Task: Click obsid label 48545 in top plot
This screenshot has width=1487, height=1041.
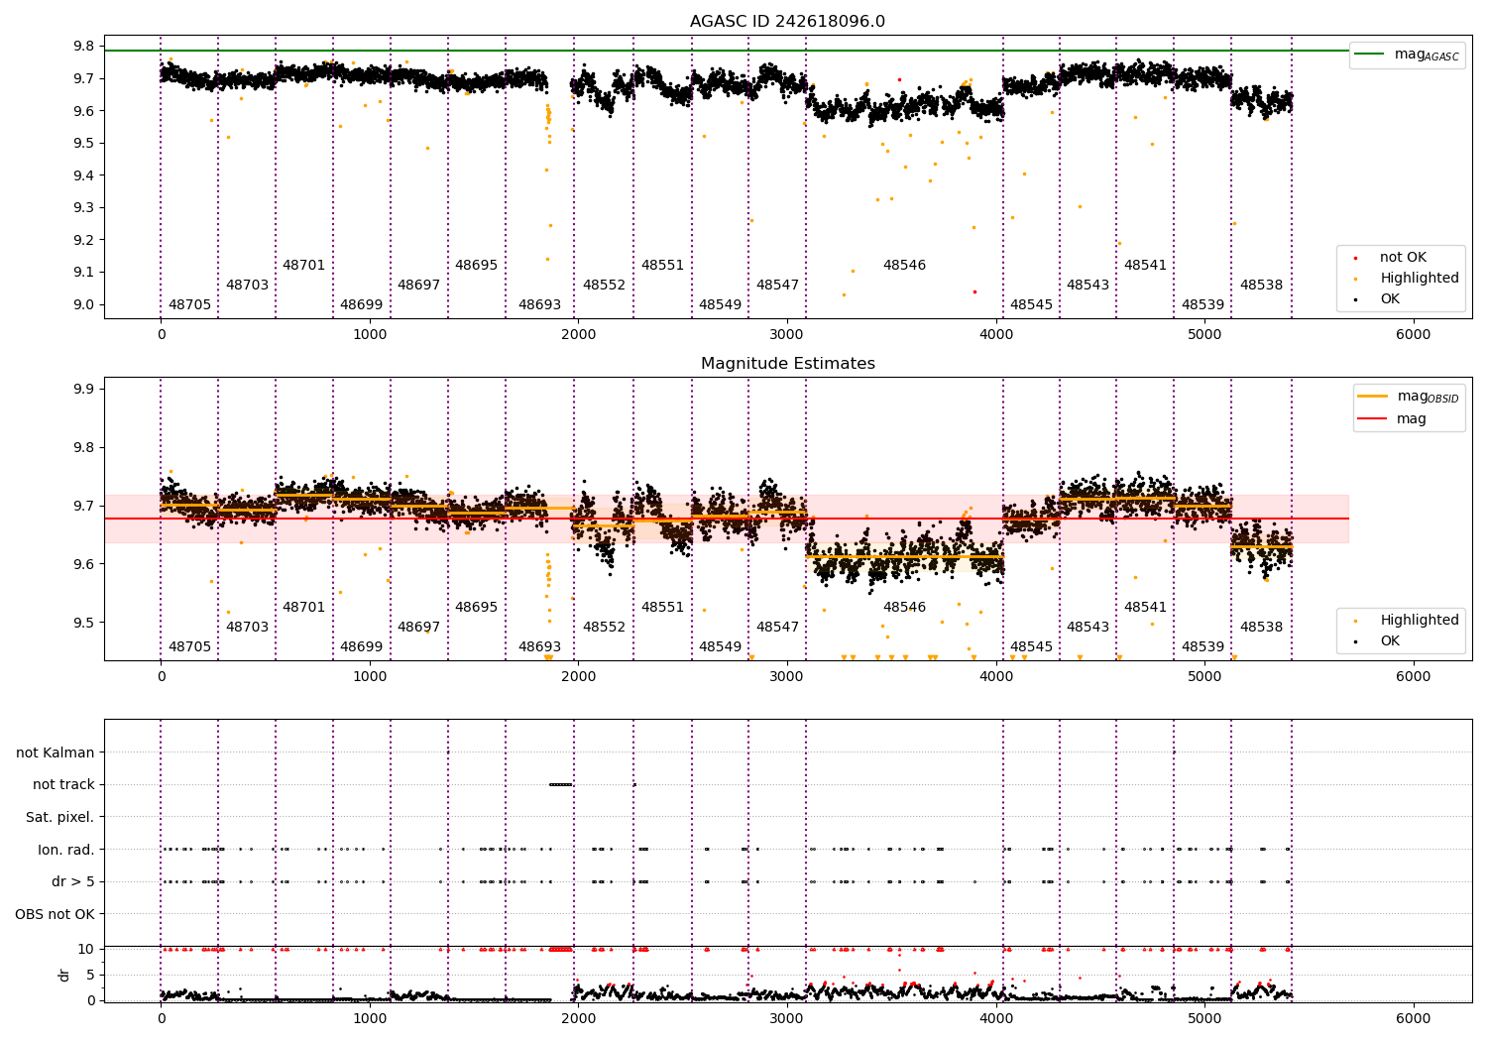Action: pyautogui.click(x=1031, y=304)
